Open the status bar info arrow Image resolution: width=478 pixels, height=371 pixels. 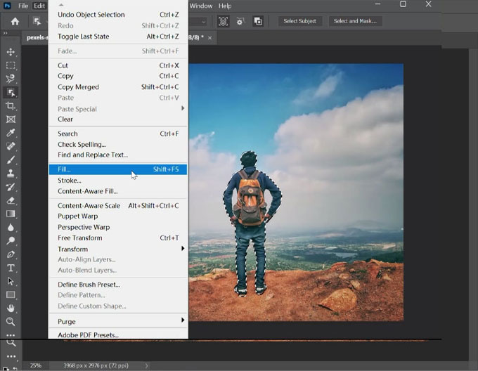146,365
